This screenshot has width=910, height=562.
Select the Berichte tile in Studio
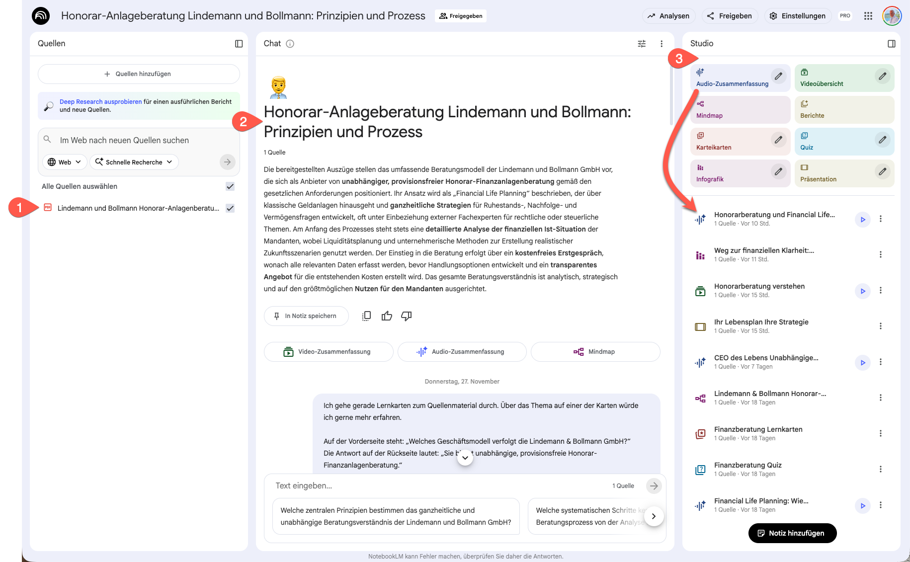click(844, 110)
